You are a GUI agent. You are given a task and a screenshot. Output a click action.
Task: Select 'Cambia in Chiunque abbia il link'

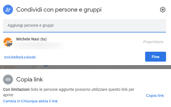(30, 101)
